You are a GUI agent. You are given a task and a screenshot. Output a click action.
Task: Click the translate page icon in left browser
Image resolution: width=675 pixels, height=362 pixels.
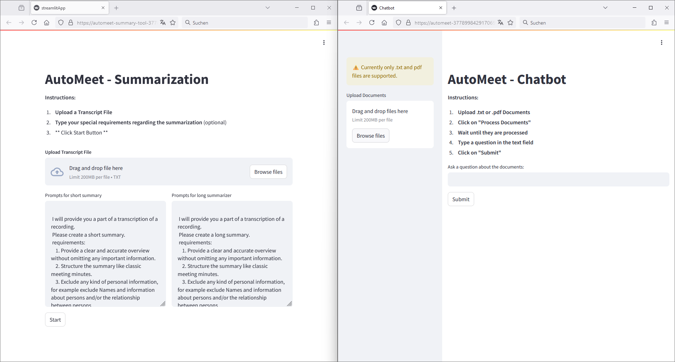pyautogui.click(x=163, y=22)
